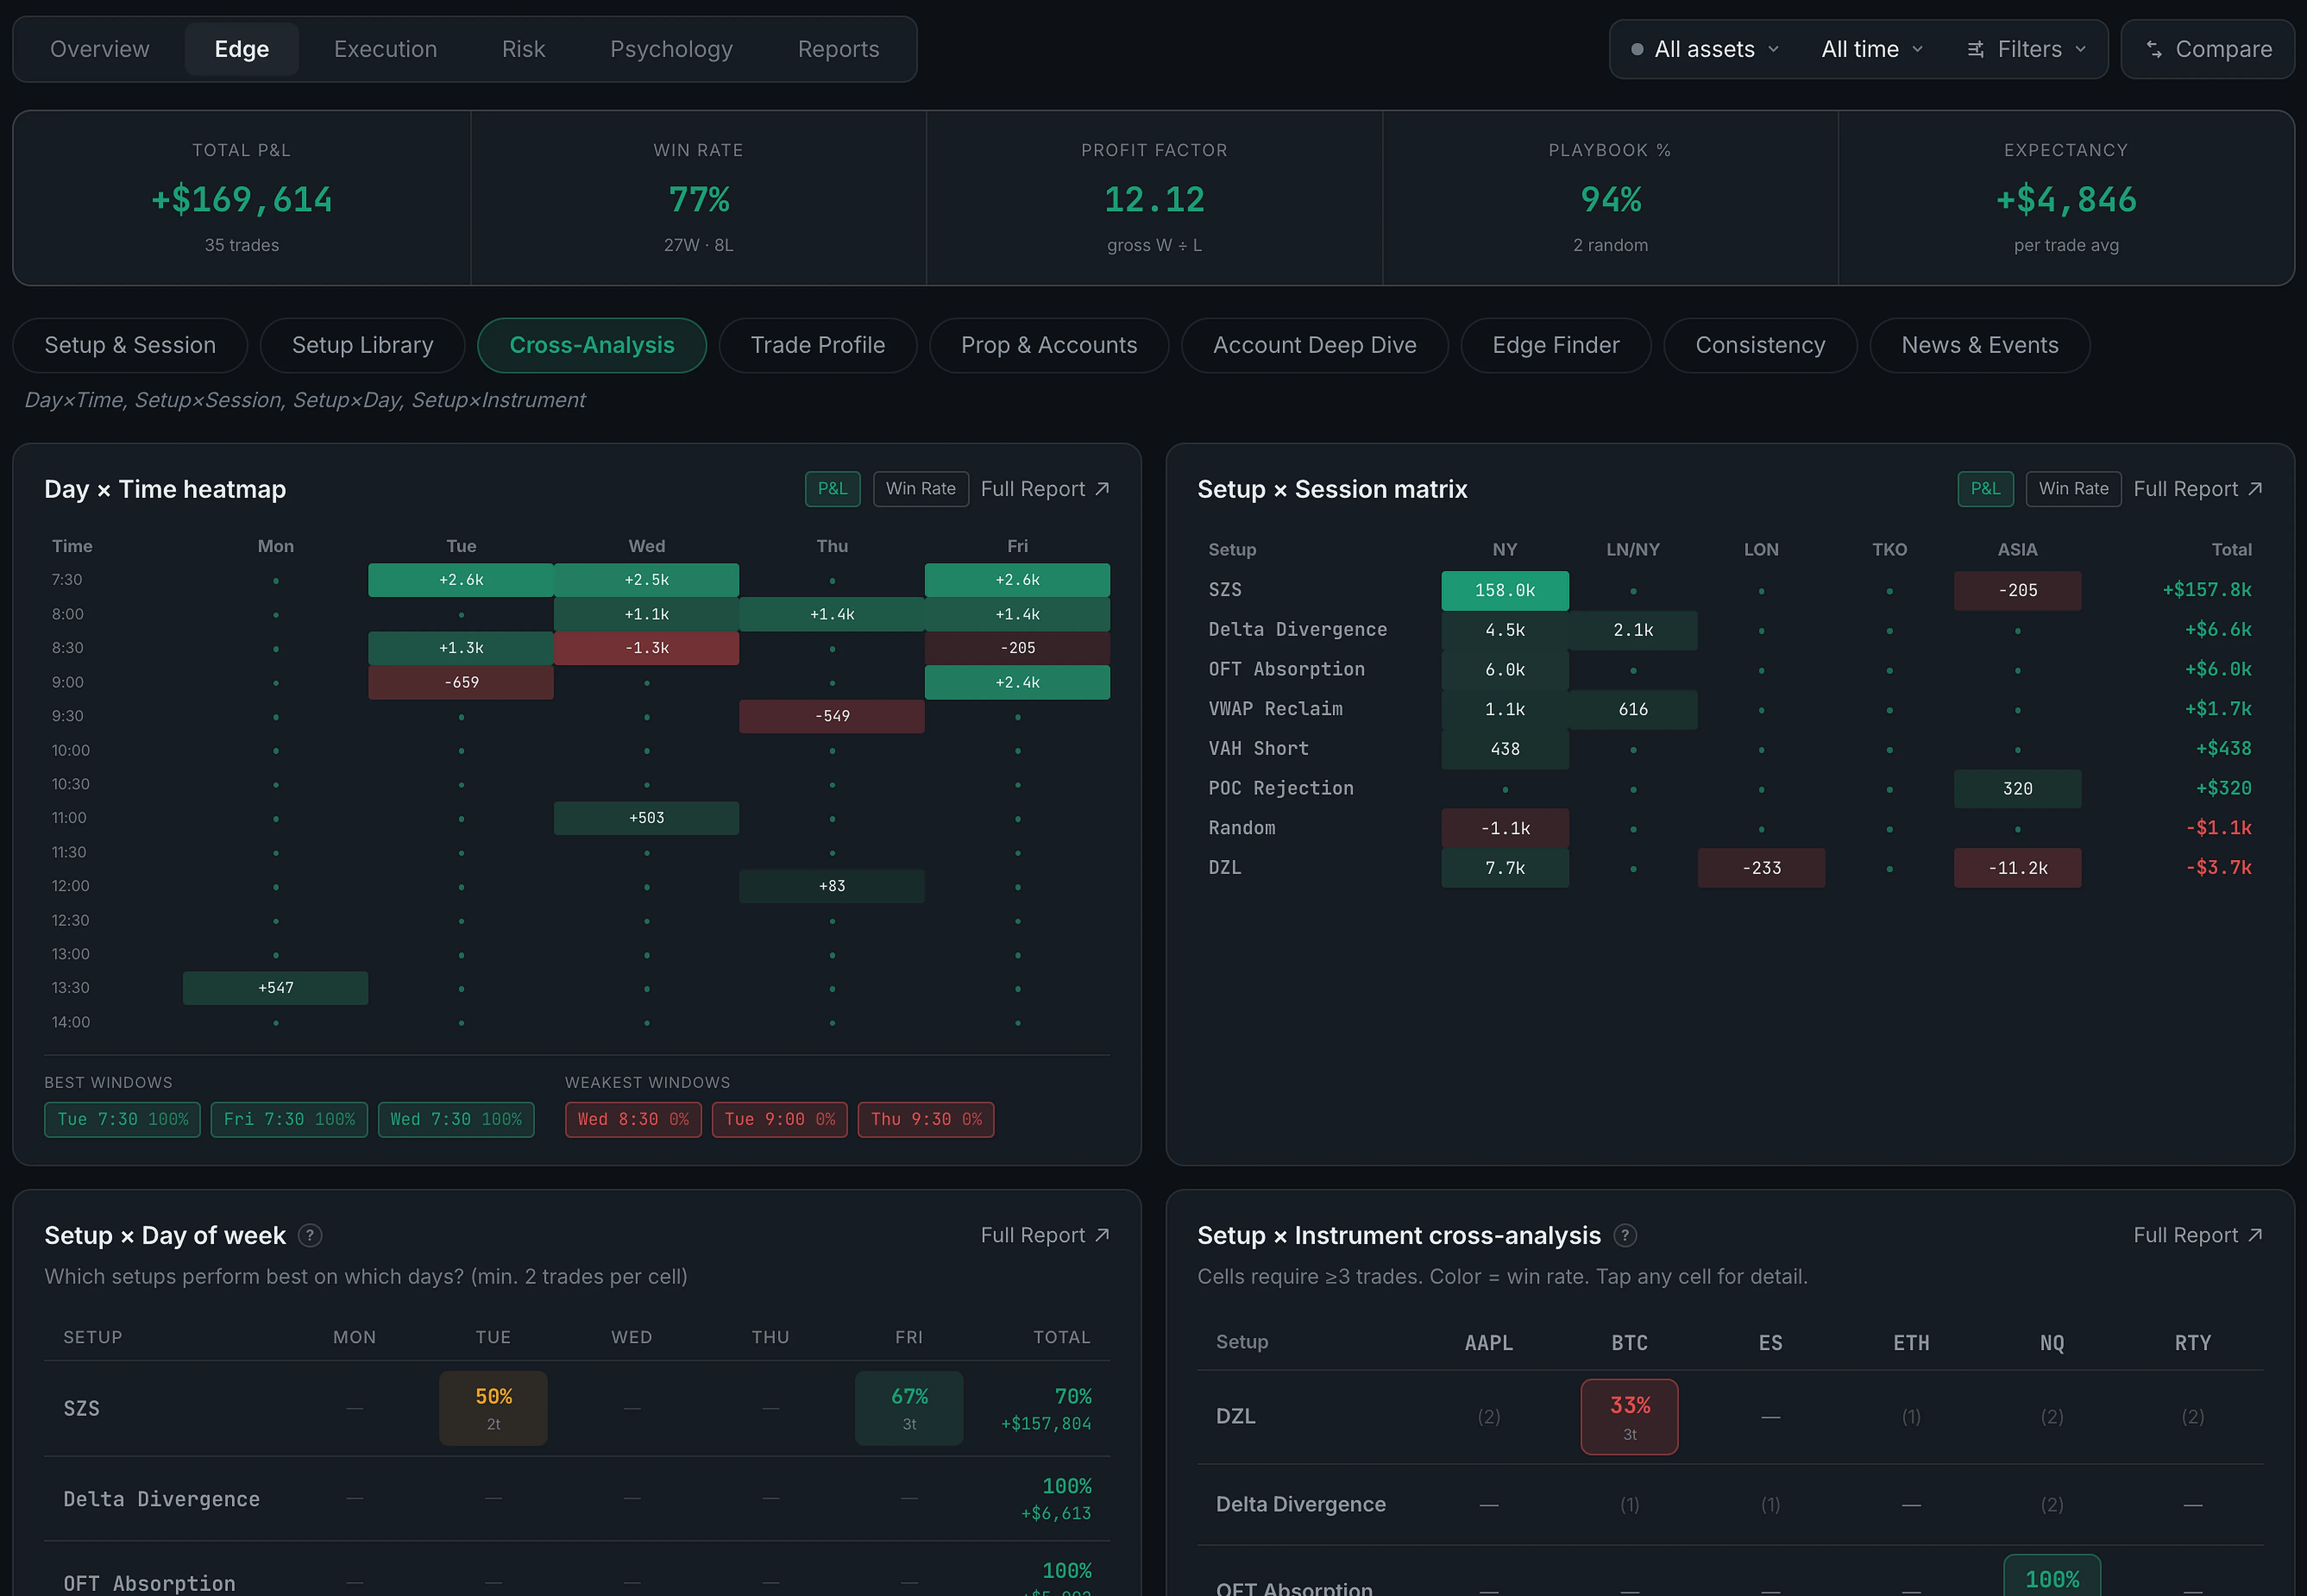The image size is (2307, 1596).
Task: Click the Delta Divergence LN/NY 2.1k cell
Action: point(1633,630)
